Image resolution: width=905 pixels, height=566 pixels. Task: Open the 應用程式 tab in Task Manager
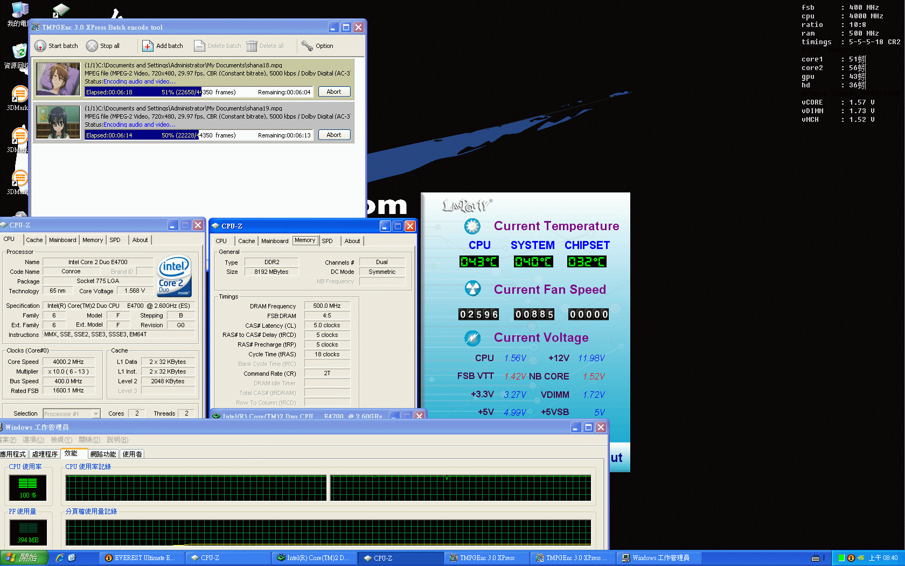tap(13, 454)
